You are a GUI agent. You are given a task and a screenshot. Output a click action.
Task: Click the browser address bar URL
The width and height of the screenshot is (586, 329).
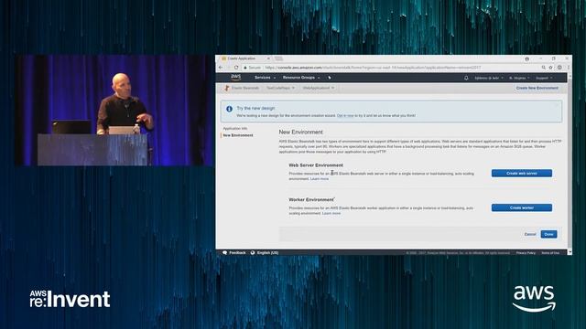tap(373, 68)
